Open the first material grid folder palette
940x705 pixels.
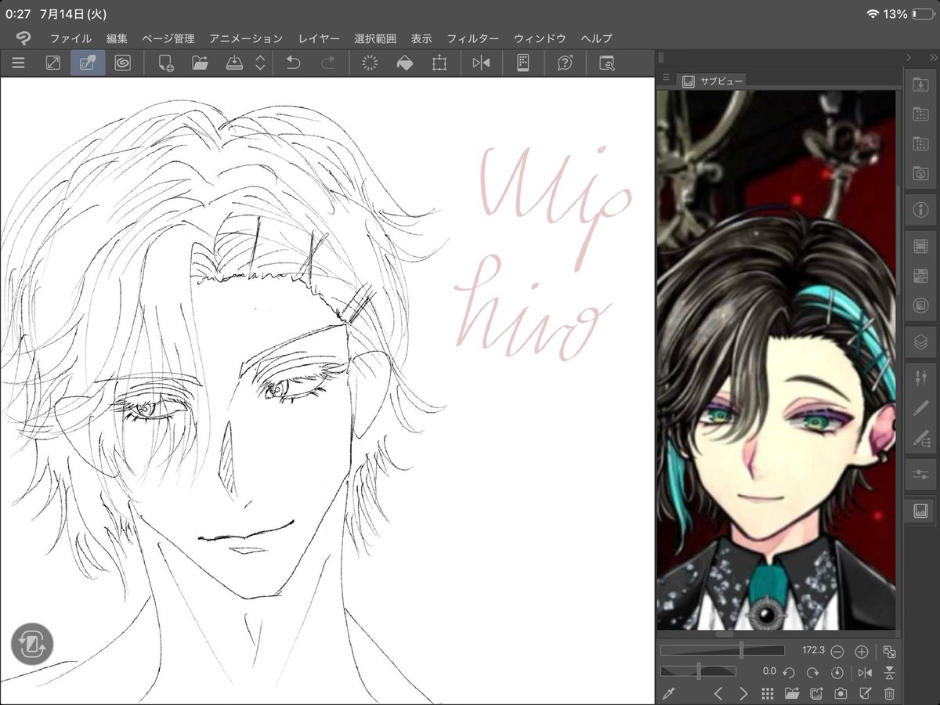coord(920,114)
